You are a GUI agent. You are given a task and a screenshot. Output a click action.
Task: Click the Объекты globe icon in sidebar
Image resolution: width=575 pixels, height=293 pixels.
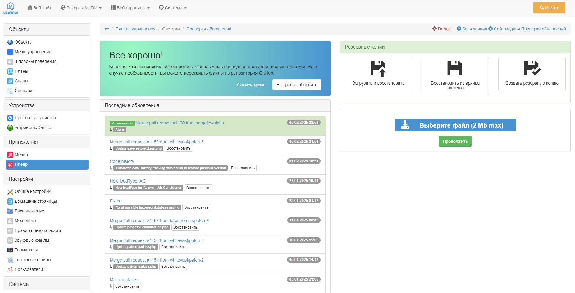[x=10, y=42]
